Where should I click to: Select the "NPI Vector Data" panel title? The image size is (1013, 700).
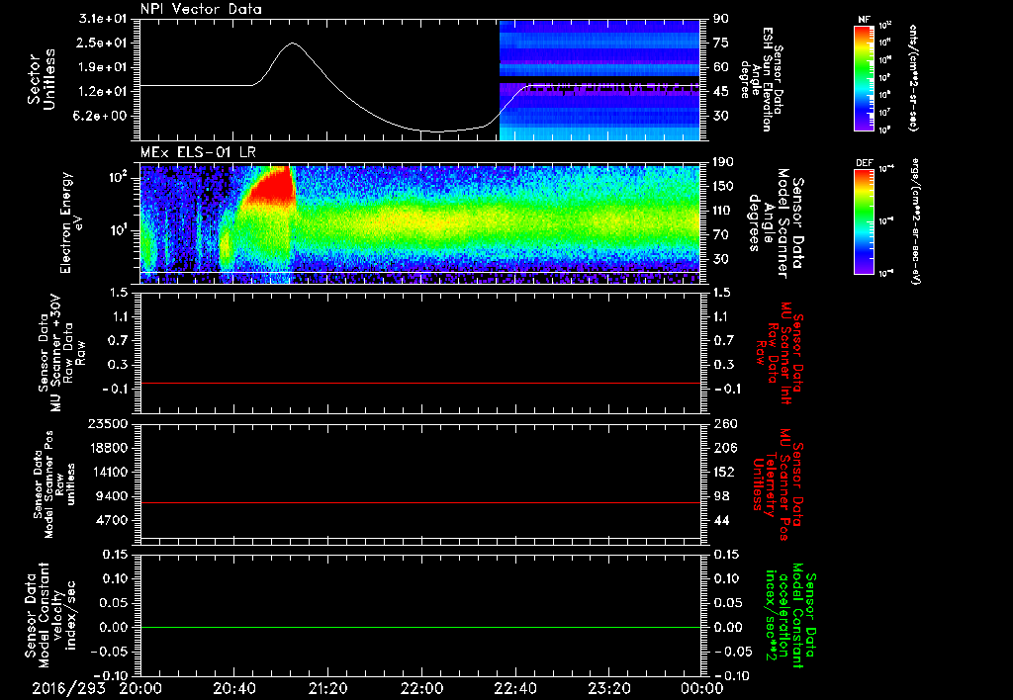[201, 9]
